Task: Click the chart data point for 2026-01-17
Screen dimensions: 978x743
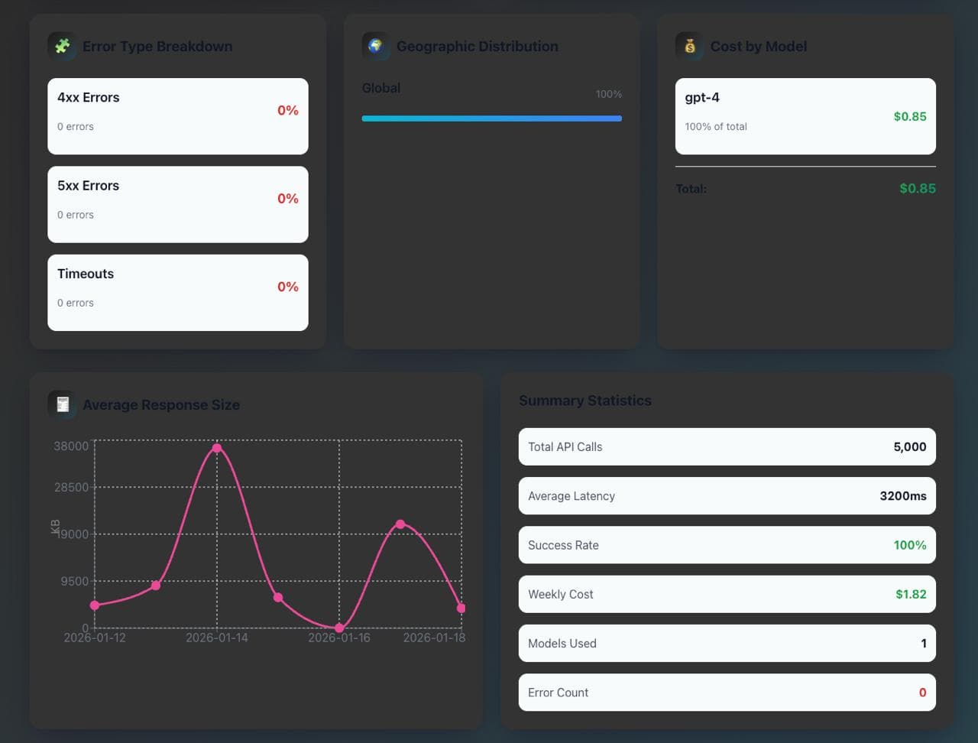Action: pyautogui.click(x=400, y=524)
